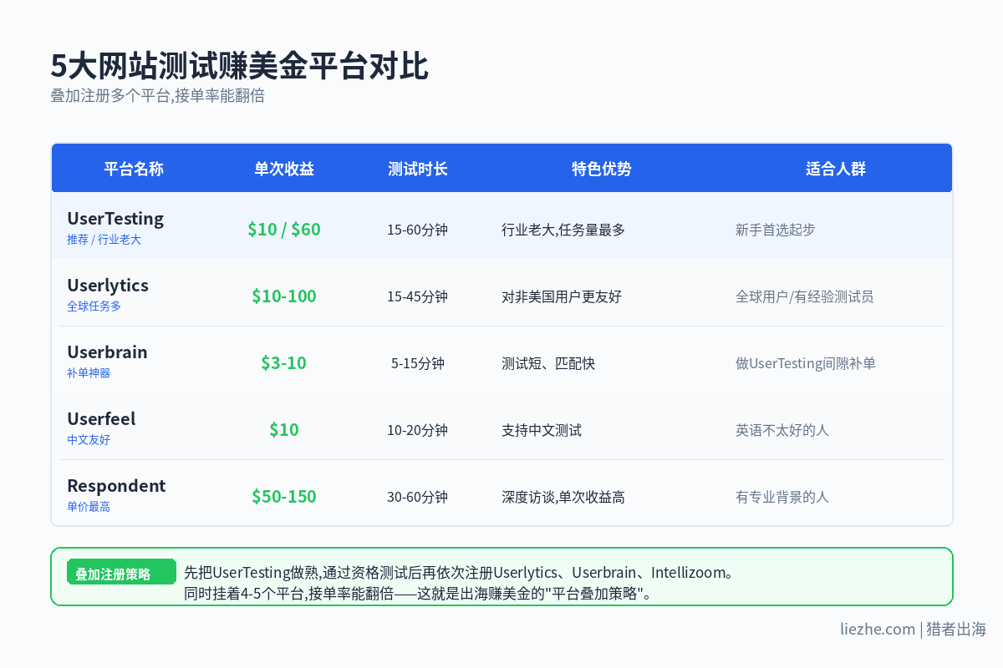Click the subtitle 叠加注册多个平台,接单率能翻倍
Screen dimensions: 1003x668
click(157, 95)
